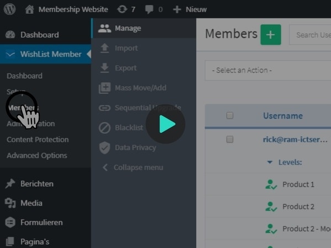Screen dimensions: 331x248
Task: Open the WishList Member Dashboard submenu link
Action: [24, 76]
